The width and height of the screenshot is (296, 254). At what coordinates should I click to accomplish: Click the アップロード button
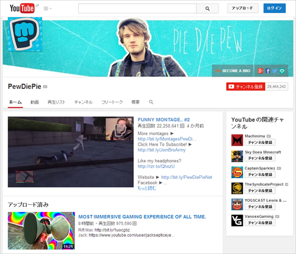tap(243, 8)
